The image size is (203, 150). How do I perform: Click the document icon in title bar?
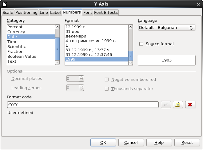[x=4, y=4]
